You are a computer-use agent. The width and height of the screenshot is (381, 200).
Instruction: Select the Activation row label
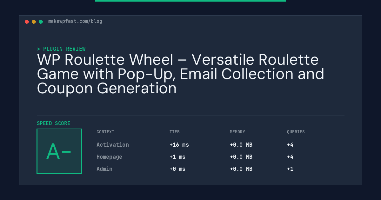point(113,145)
